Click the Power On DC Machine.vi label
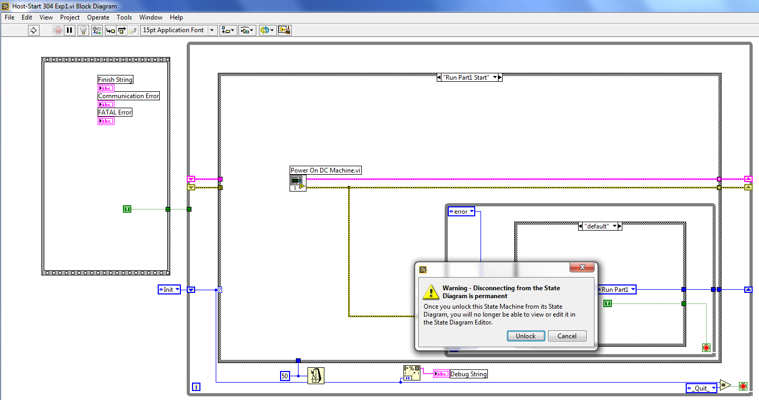The width and height of the screenshot is (759, 400). (326, 170)
